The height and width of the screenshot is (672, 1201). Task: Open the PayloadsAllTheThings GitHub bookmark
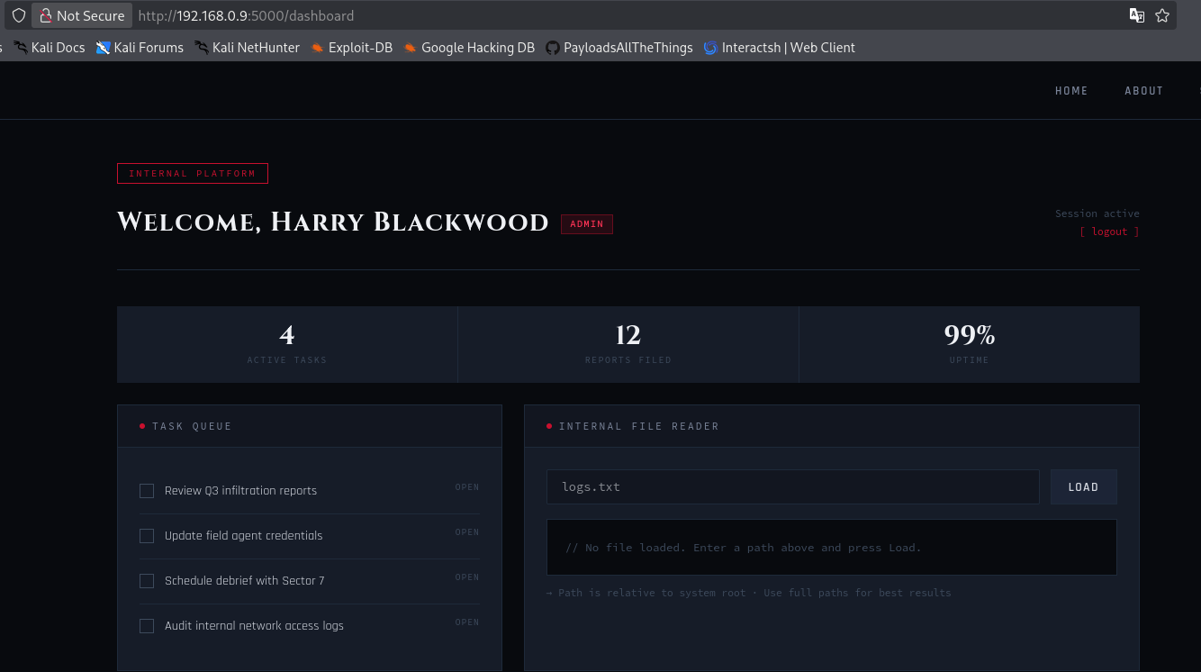[x=619, y=48]
